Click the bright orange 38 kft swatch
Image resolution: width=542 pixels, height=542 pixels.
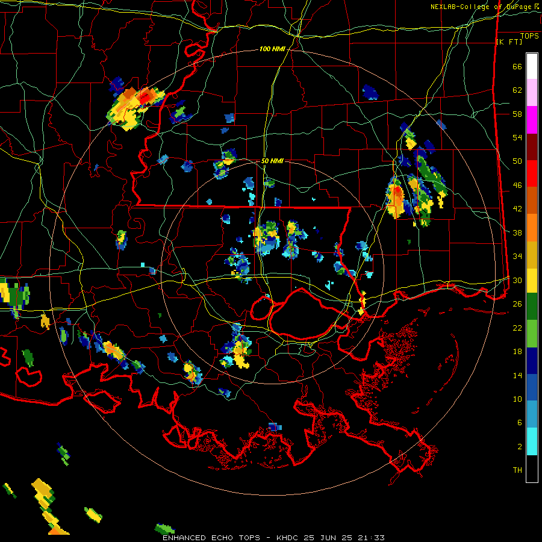click(x=532, y=228)
